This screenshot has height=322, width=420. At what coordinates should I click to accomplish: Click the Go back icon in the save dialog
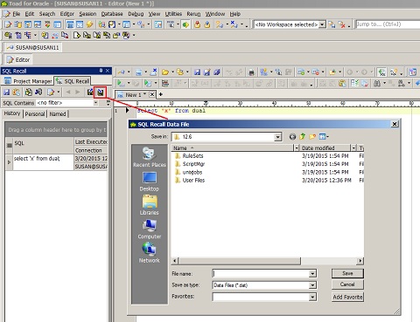point(292,136)
